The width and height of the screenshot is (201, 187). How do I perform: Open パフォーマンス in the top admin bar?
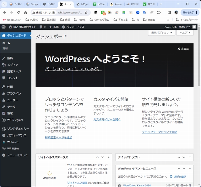pyautogui.click(x=73, y=27)
